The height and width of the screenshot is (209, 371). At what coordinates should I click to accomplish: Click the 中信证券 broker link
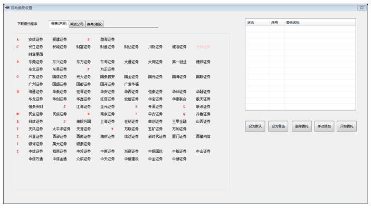pyautogui.click(x=35, y=152)
